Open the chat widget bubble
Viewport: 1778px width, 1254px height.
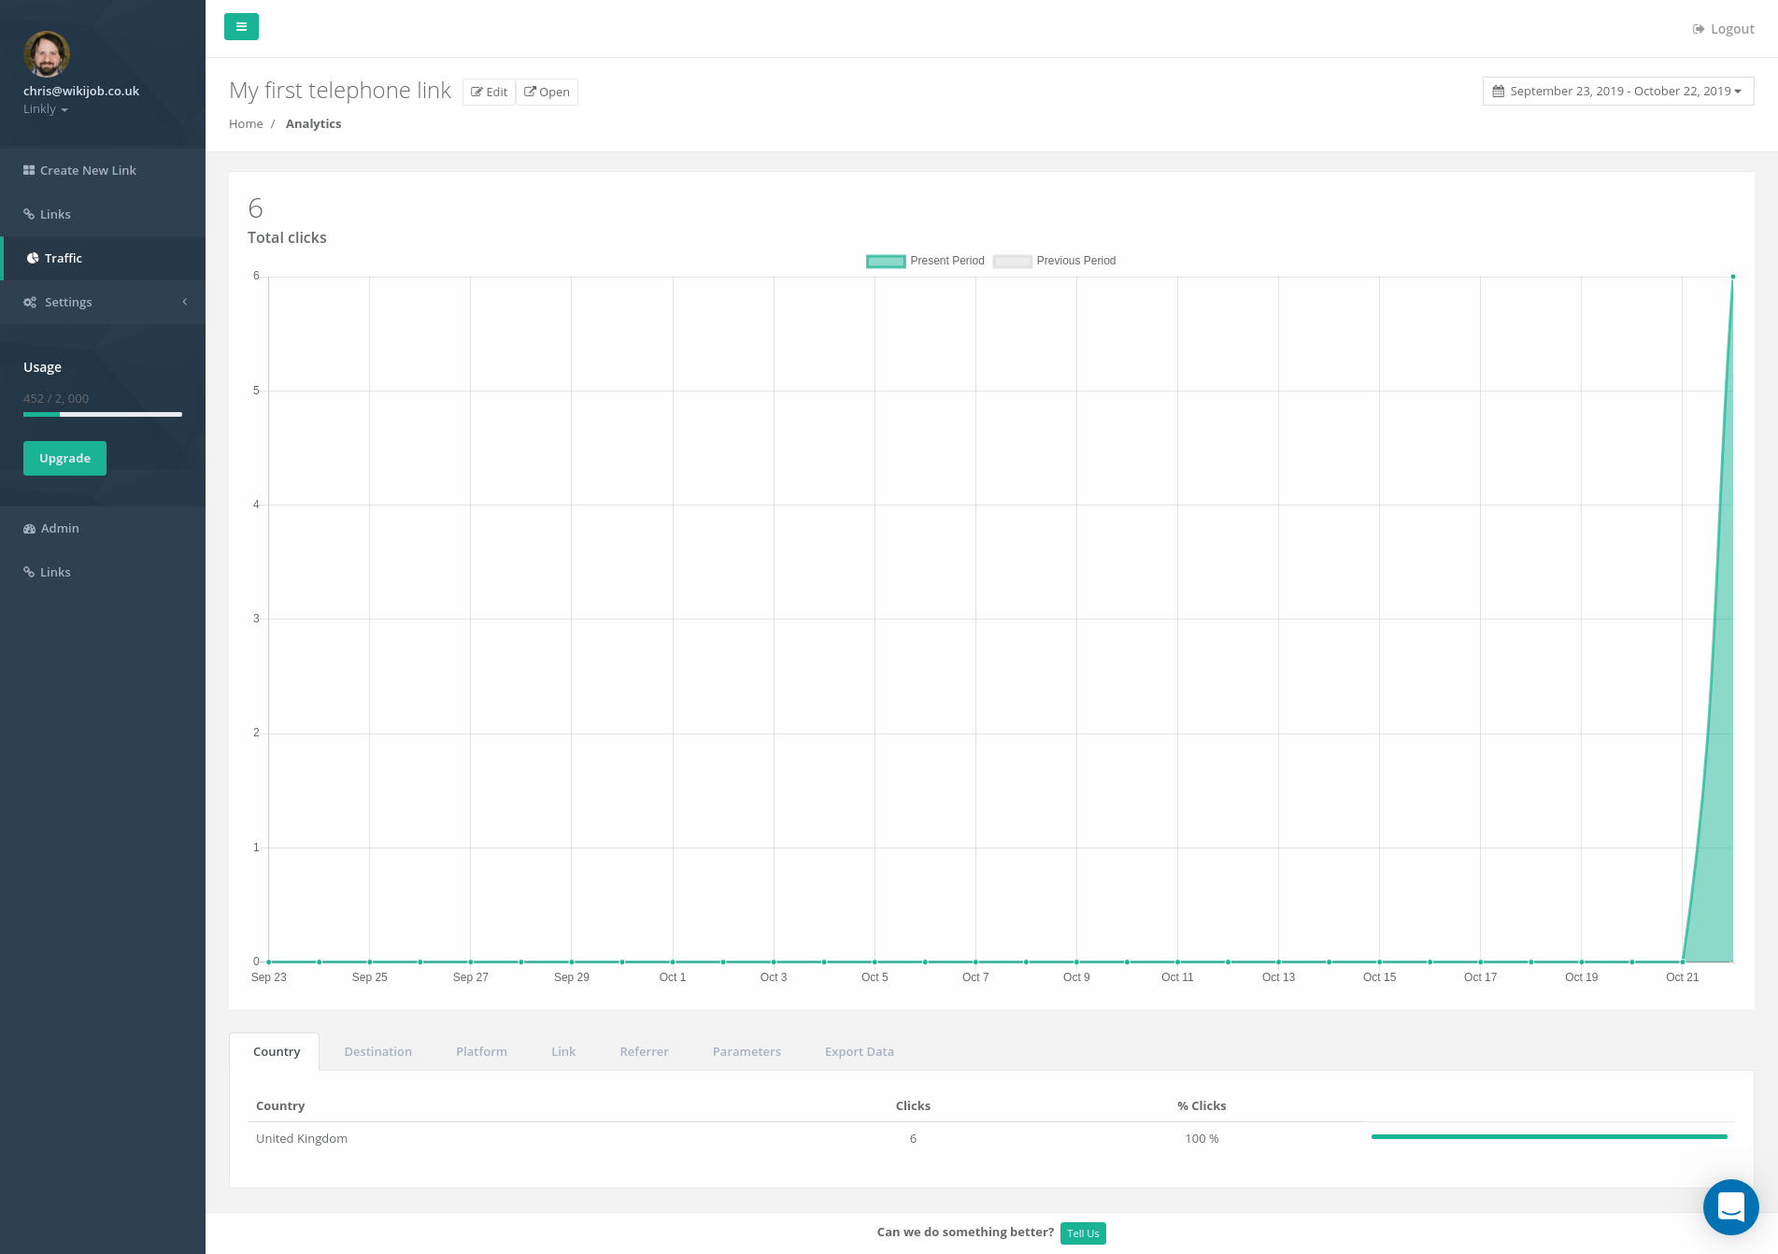1730,1207
